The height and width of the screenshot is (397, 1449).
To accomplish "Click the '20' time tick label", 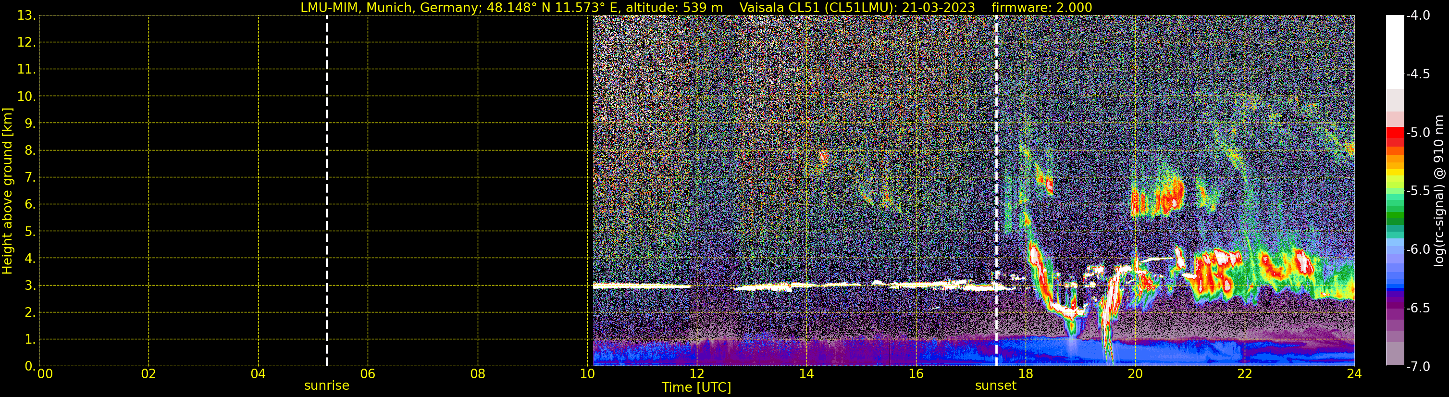I will point(1135,374).
